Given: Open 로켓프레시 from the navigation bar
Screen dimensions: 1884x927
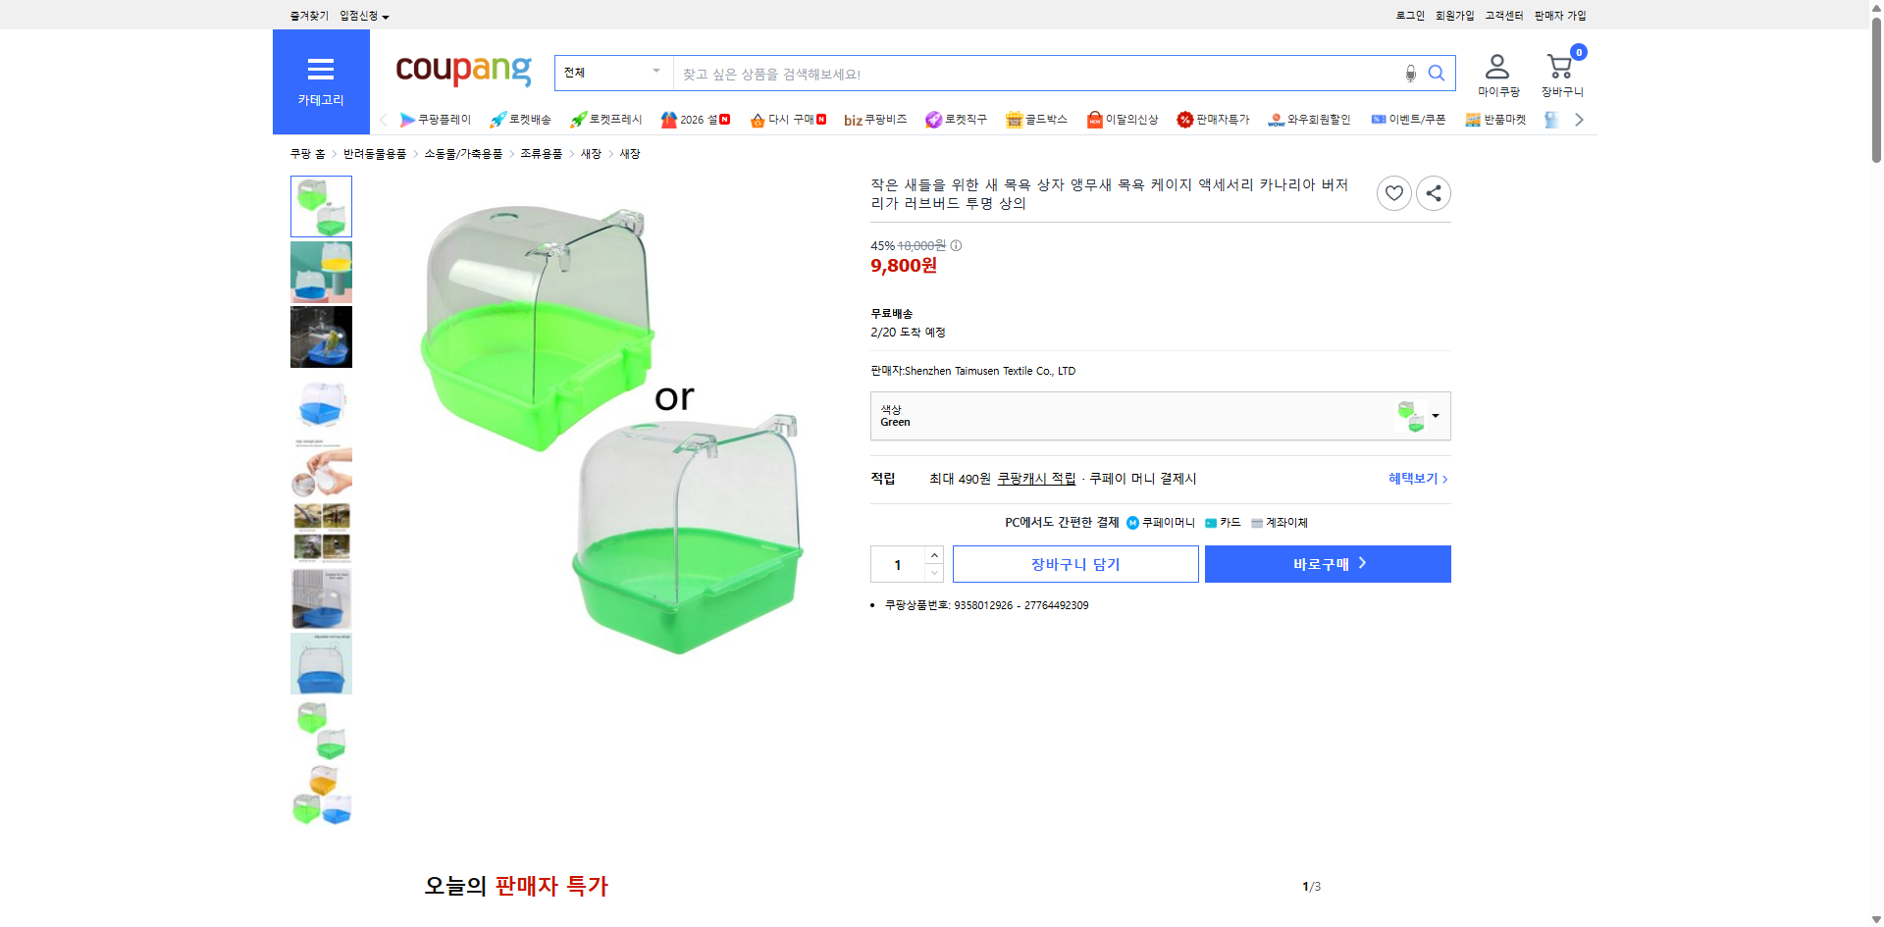Looking at the screenshot, I should click(603, 119).
